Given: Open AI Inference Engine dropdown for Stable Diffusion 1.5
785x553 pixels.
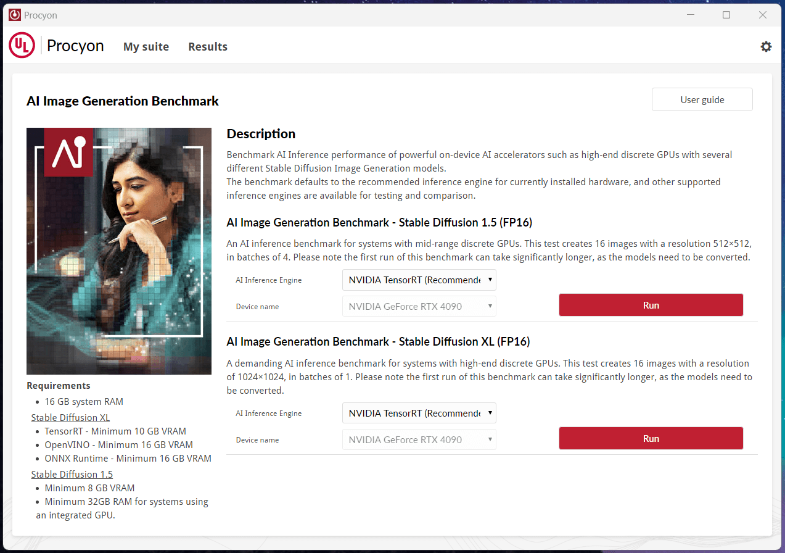Looking at the screenshot, I should click(419, 280).
